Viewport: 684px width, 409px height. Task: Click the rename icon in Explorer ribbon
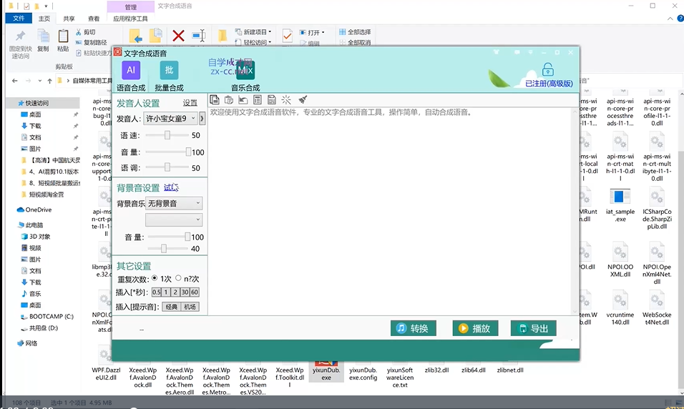[199, 36]
